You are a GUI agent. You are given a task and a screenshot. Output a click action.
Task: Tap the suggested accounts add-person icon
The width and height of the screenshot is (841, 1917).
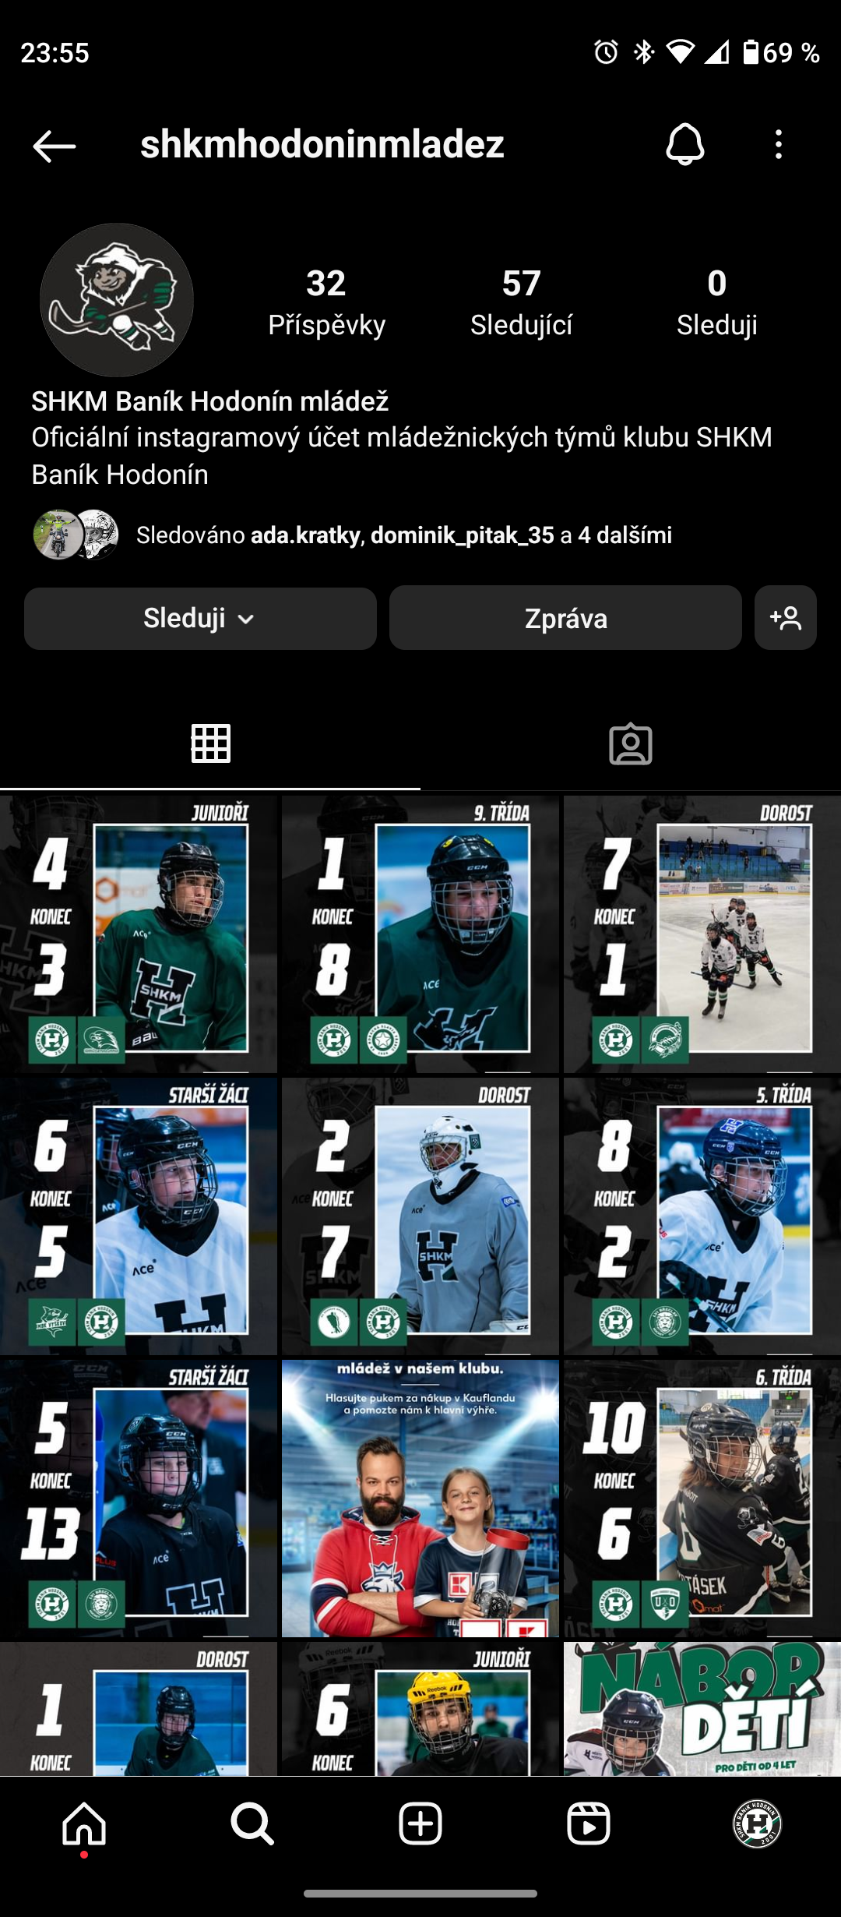click(785, 618)
